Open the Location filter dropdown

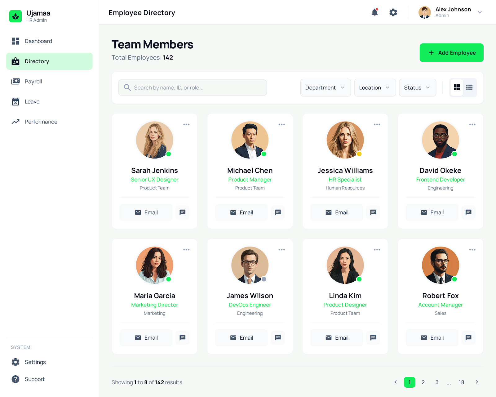click(374, 88)
